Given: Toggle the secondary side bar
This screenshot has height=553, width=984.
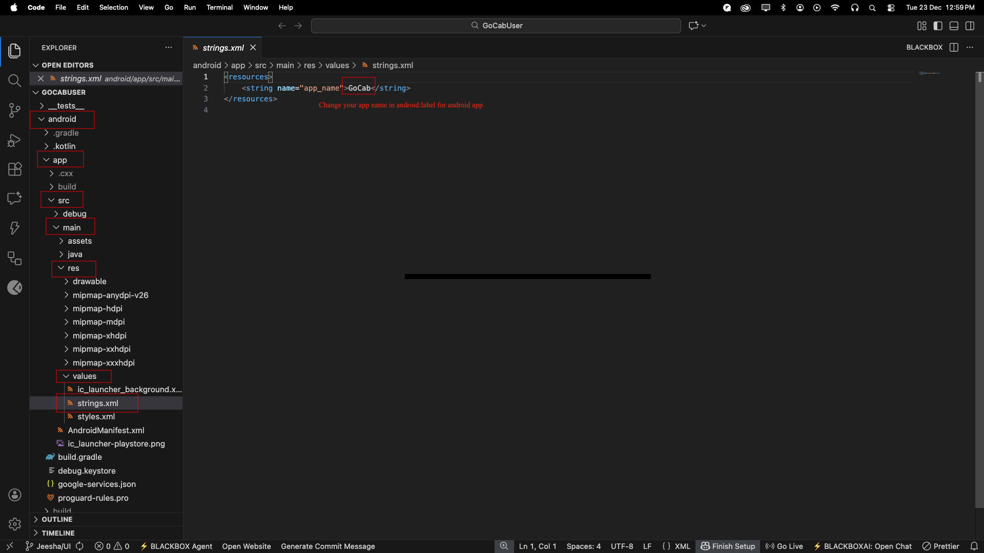Looking at the screenshot, I should pos(970,26).
